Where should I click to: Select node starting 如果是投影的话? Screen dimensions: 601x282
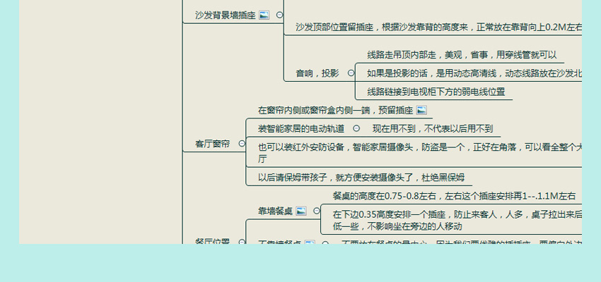coord(474,73)
